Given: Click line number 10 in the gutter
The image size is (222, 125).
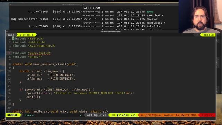Looking at the screenshot, I should pos(9,71).
